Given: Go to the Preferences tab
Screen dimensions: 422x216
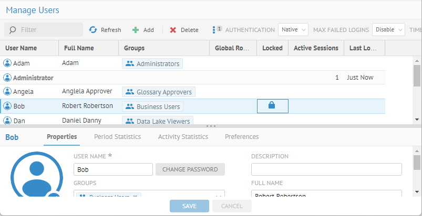Looking at the screenshot, I should 242,137.
